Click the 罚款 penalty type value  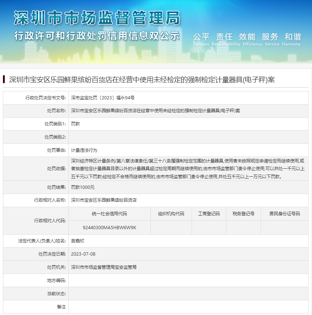(75, 124)
